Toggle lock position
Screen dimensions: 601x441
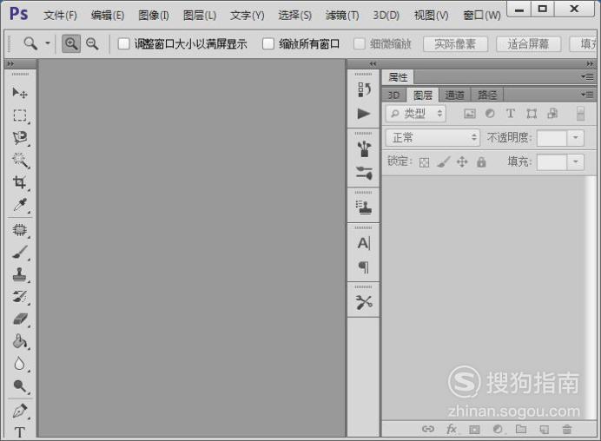coord(462,162)
